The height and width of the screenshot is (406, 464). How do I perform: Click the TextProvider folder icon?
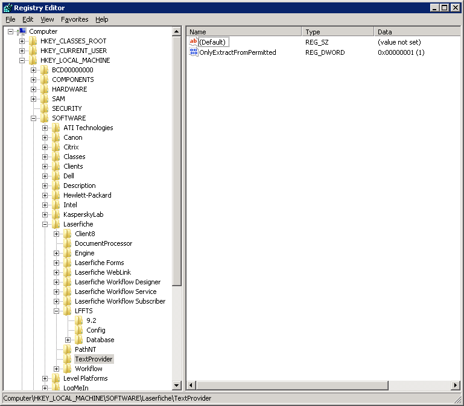click(68, 359)
